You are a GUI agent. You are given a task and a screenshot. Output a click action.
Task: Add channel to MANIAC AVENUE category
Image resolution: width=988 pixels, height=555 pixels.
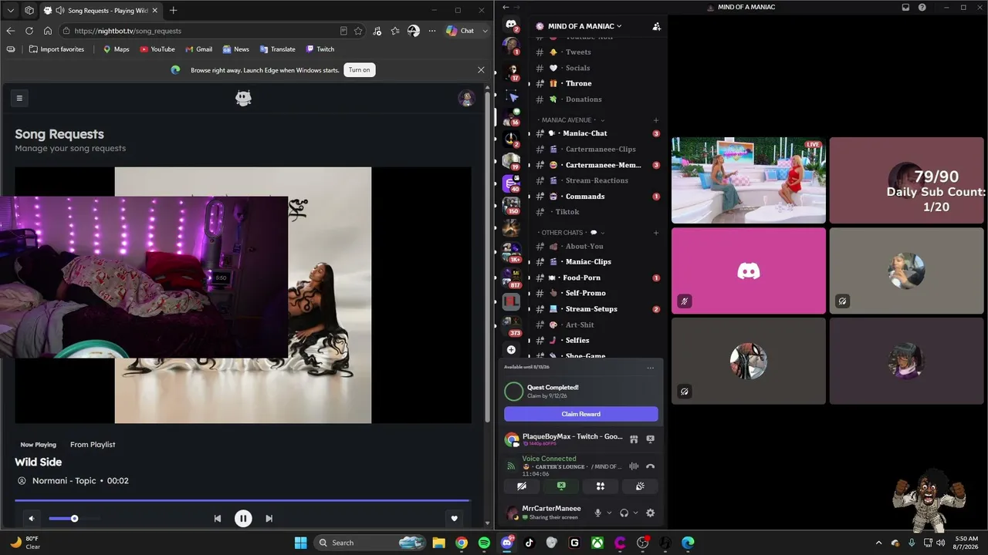click(x=656, y=120)
